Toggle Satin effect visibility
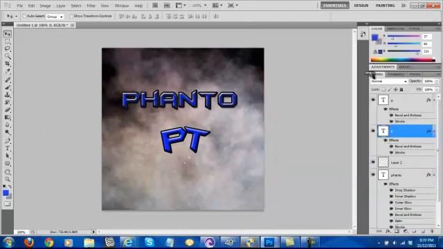The image size is (443, 249). (x=391, y=221)
